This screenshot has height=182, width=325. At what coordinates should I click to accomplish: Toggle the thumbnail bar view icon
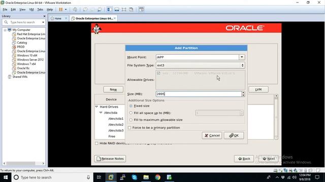tap(117, 10)
